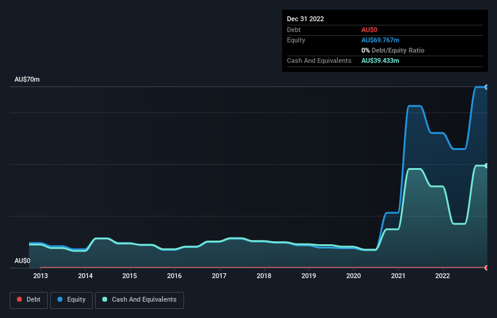This screenshot has height=318, width=497.
Task: Click the Dec 31 2022 tooltip date
Action: [x=305, y=19]
